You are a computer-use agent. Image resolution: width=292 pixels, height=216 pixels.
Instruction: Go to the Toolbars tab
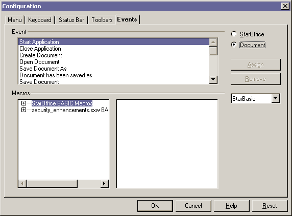click(x=102, y=20)
